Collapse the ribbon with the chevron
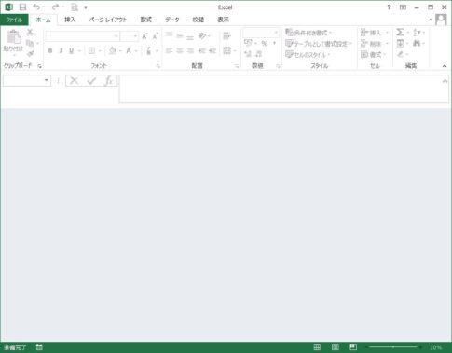452x353 pixels. click(x=445, y=66)
